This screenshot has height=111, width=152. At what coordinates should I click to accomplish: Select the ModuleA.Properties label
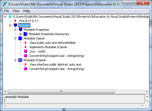coord(36,30)
